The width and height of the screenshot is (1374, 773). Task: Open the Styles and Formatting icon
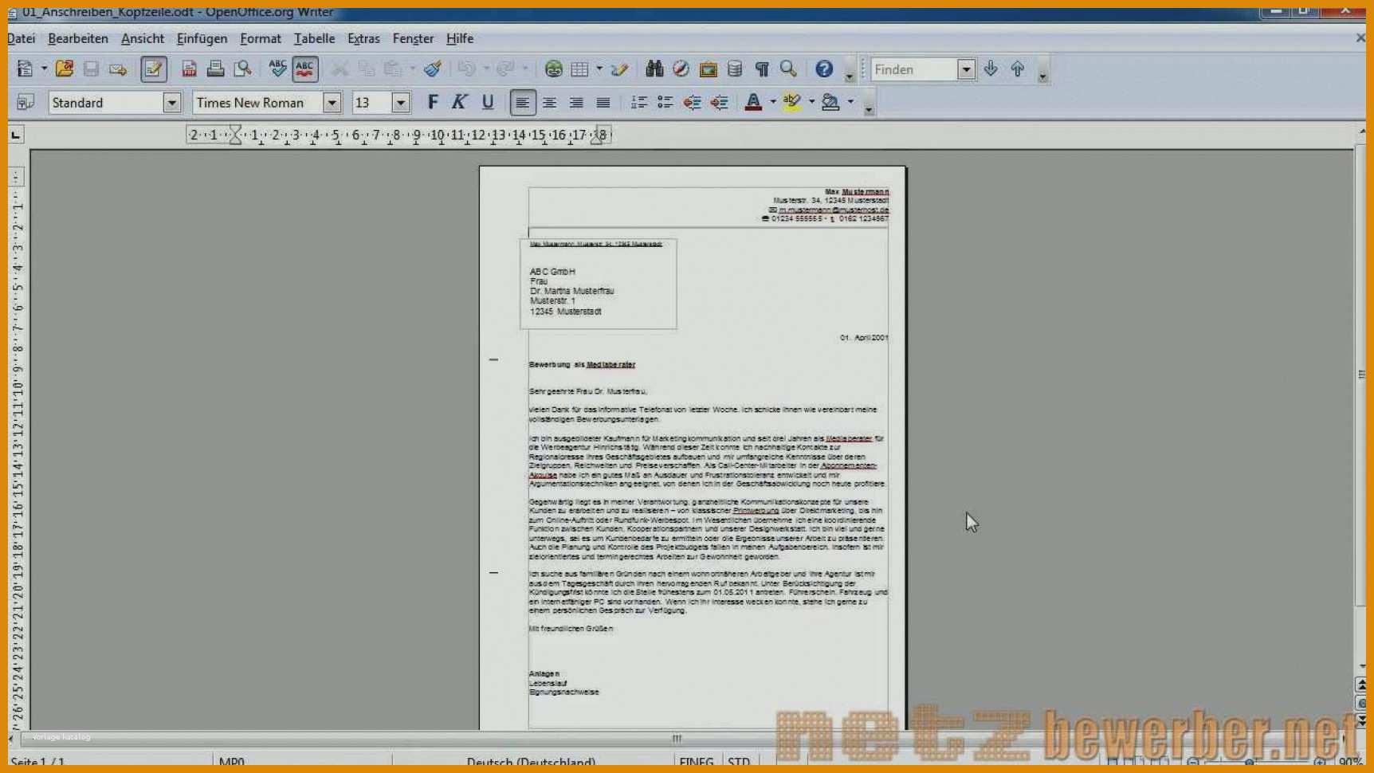click(x=26, y=102)
